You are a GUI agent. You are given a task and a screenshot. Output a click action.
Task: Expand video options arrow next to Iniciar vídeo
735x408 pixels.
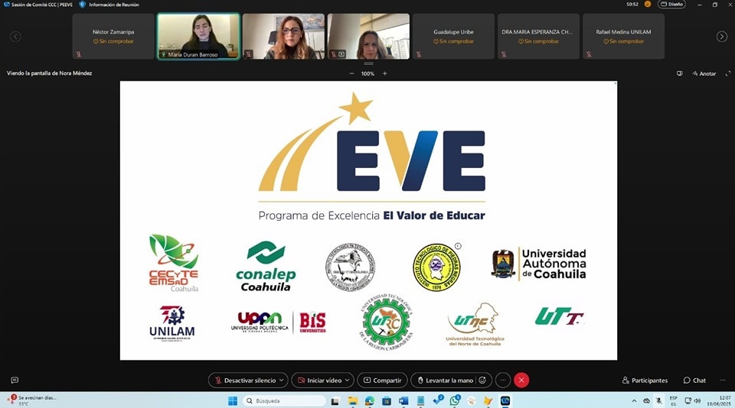point(348,380)
